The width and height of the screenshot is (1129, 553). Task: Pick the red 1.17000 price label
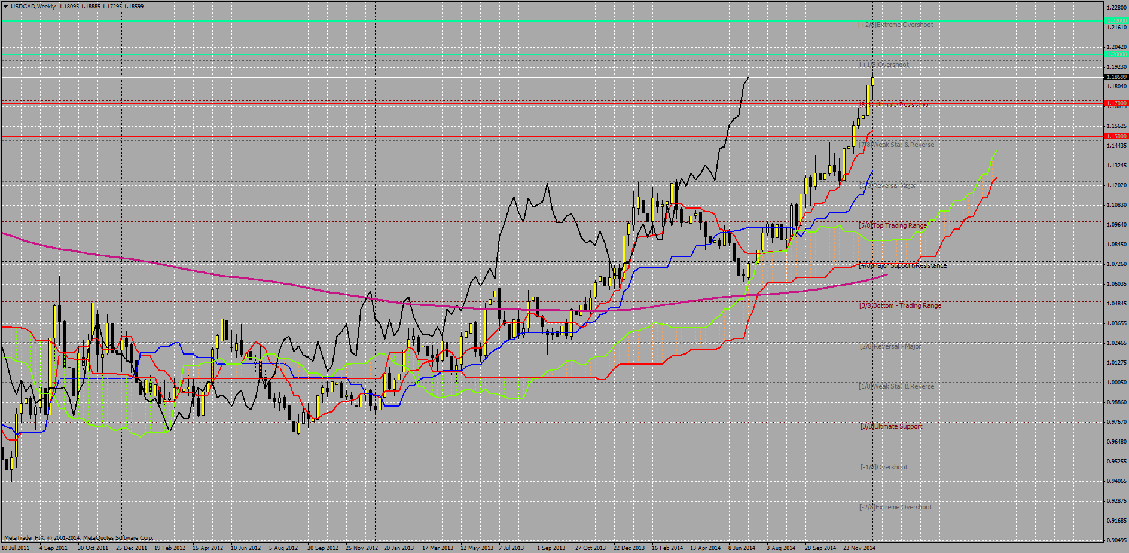click(x=1116, y=103)
